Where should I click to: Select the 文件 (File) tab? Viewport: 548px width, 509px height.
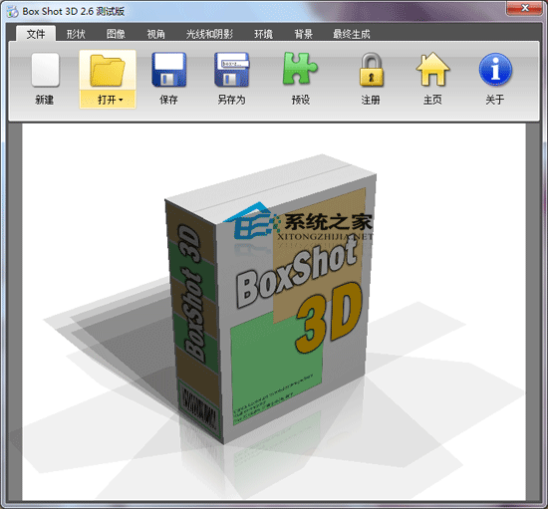point(36,34)
